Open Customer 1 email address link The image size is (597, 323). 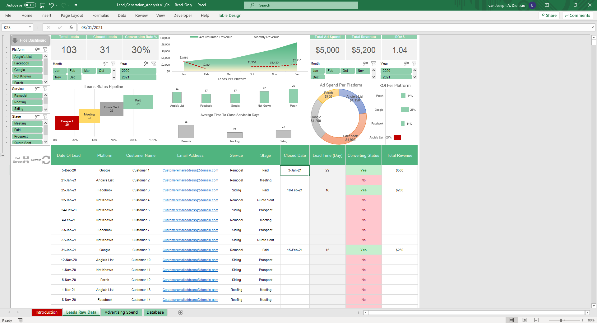(x=190, y=171)
